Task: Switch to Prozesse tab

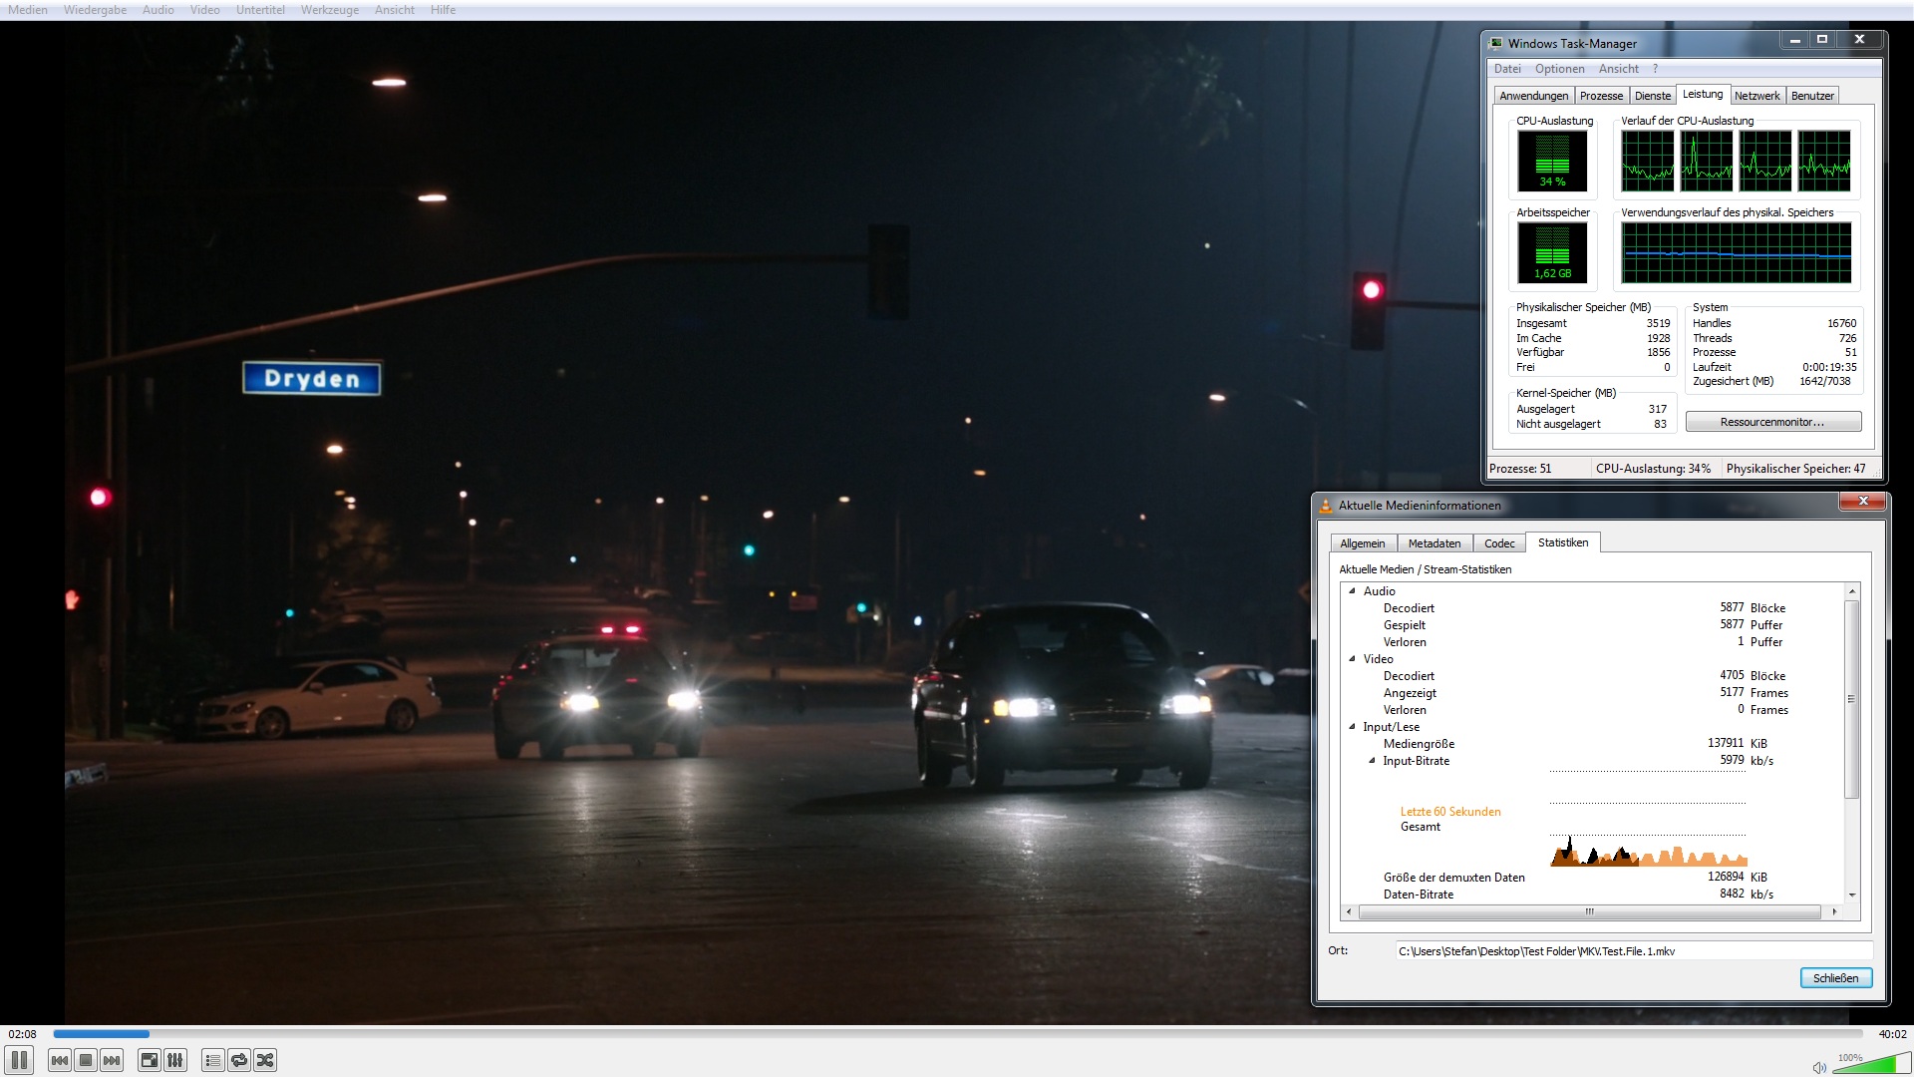Action: tap(1601, 96)
